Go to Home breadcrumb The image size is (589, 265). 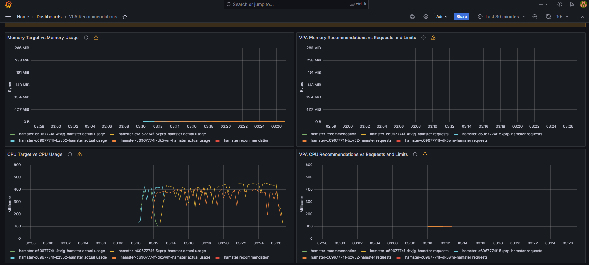tap(23, 17)
